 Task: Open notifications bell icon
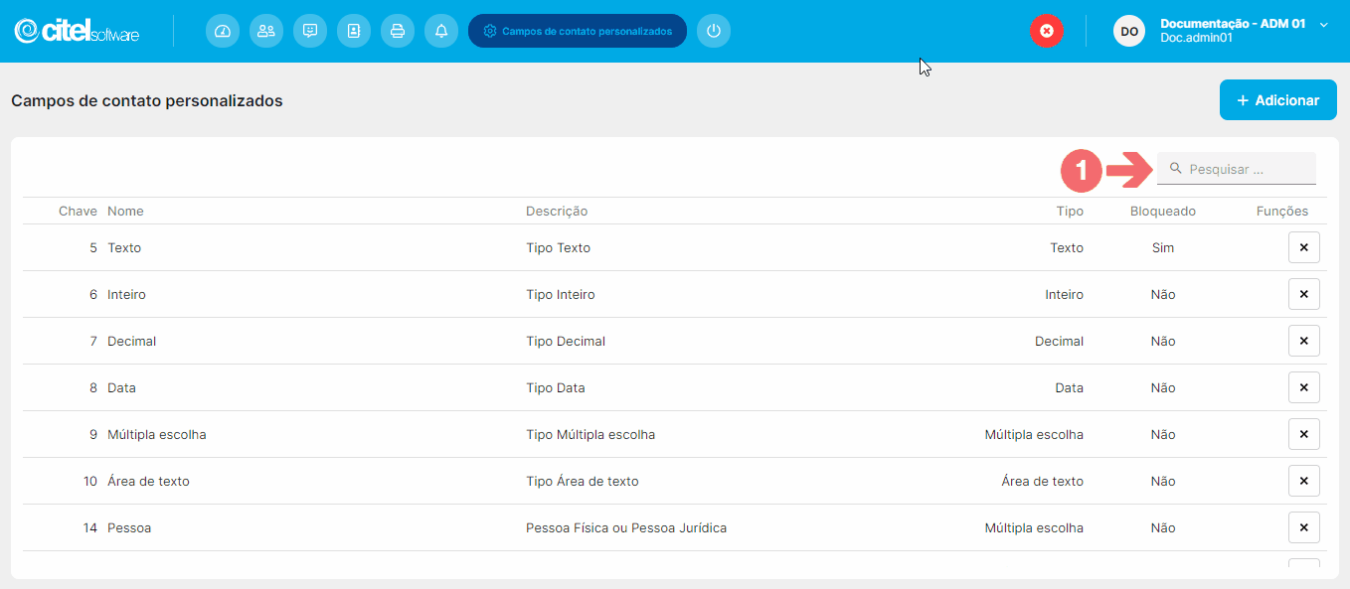[x=441, y=31]
